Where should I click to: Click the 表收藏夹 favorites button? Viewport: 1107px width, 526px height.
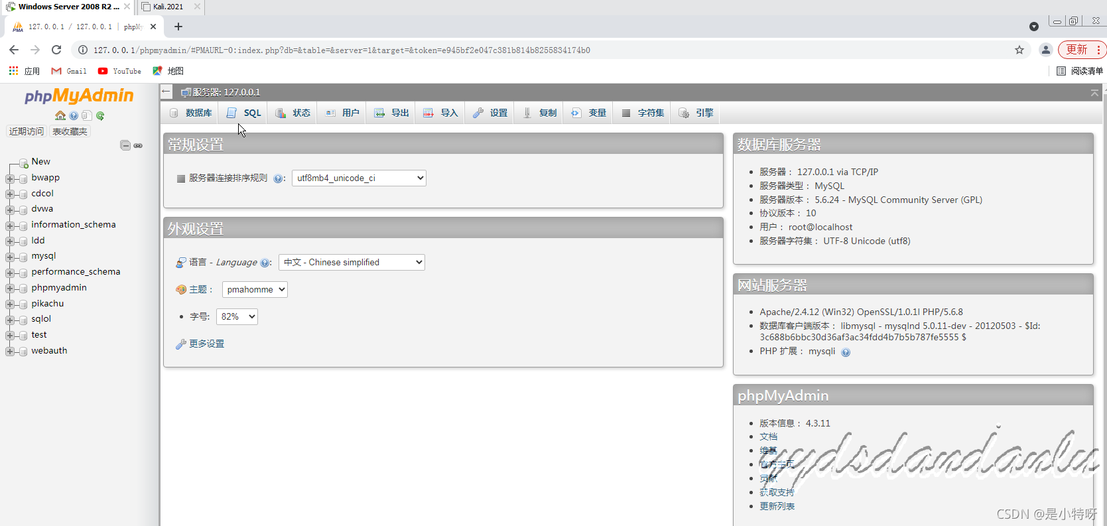(x=70, y=131)
